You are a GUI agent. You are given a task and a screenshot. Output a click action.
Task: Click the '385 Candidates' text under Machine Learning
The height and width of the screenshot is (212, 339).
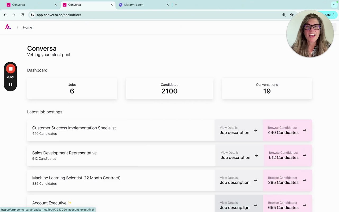coord(44,184)
